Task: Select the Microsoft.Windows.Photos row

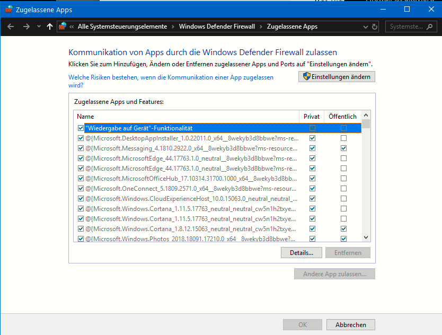Action: (217, 239)
